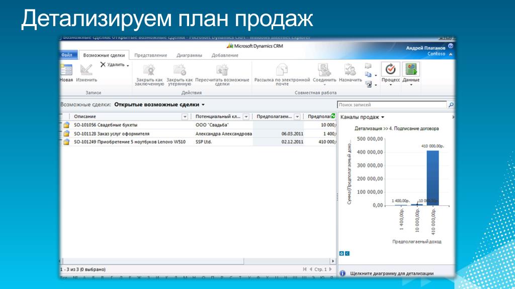The width and height of the screenshot is (515, 289).
Task: Click the chart back arrow icon
Action: (347, 253)
